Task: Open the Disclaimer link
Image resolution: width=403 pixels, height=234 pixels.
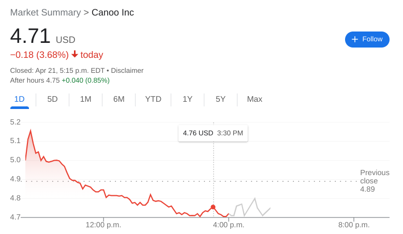Action: 127,70
